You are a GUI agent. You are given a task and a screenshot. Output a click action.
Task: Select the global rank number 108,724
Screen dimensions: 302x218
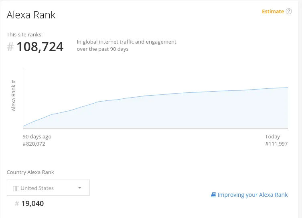point(40,47)
